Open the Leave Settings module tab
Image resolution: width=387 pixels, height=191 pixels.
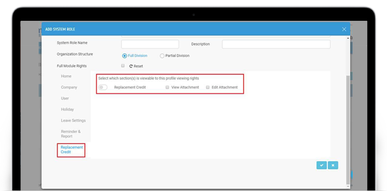click(x=74, y=121)
